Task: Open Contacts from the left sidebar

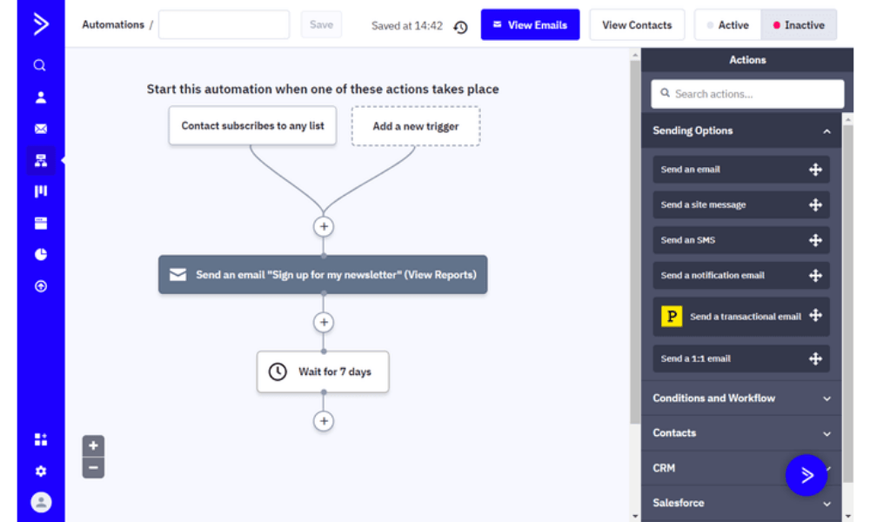Action: tap(40, 97)
